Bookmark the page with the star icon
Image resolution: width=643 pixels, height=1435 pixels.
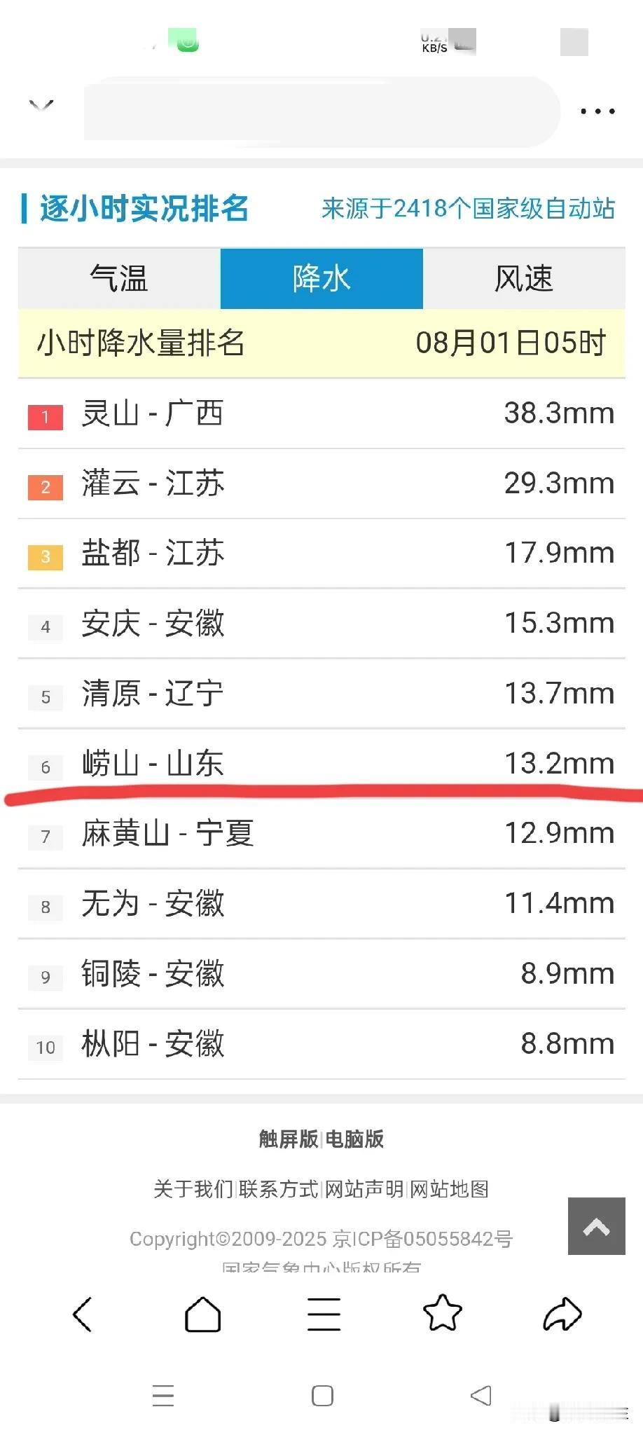[443, 1313]
